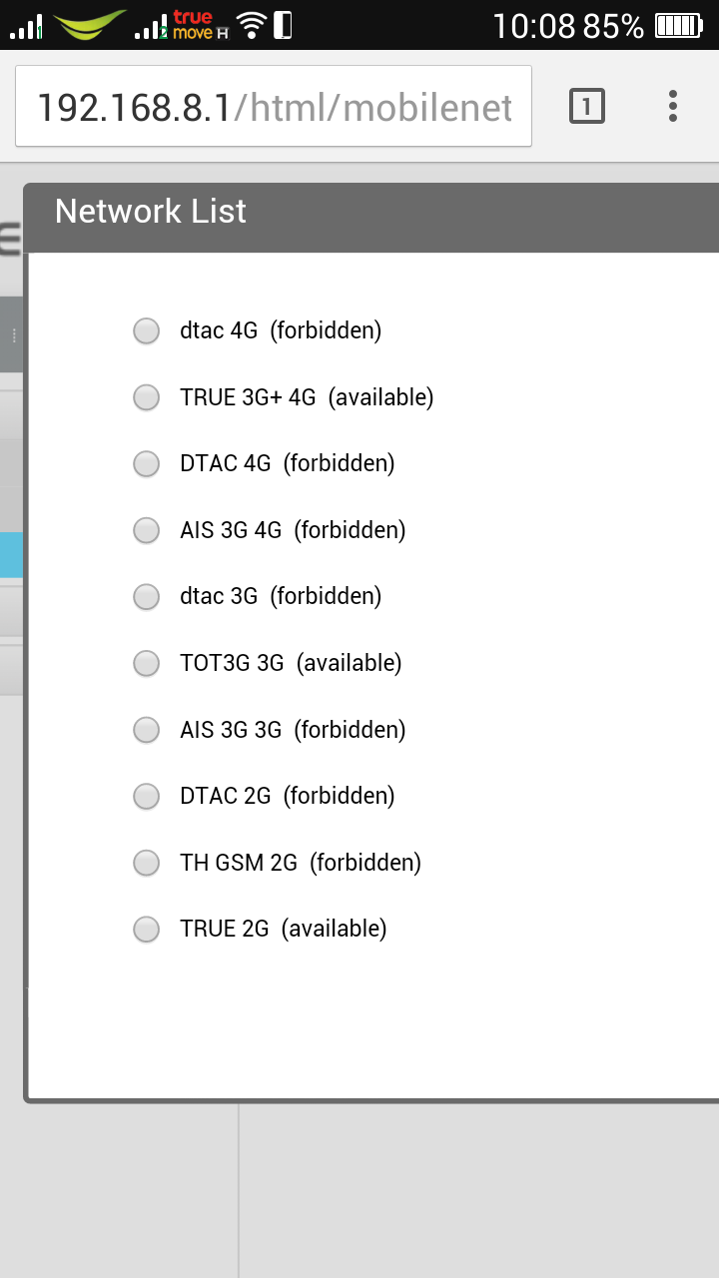
Task: Tap the SIM card indicator icon
Action: point(284,26)
